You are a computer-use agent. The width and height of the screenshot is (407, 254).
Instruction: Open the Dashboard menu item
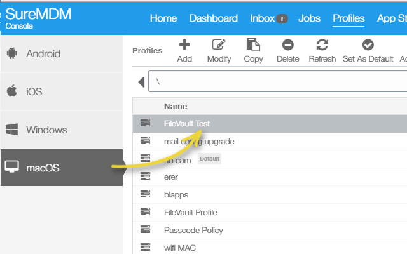pos(214,18)
